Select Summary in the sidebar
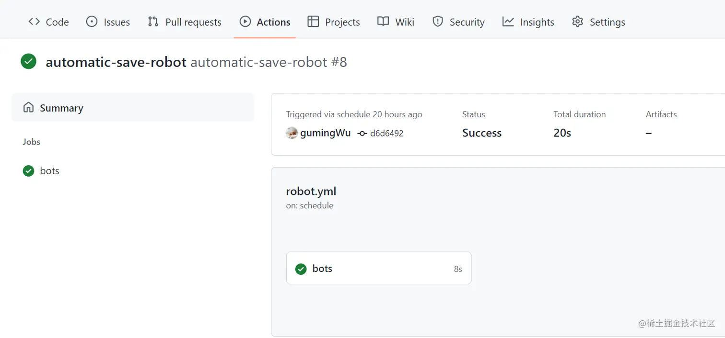 [x=61, y=108]
